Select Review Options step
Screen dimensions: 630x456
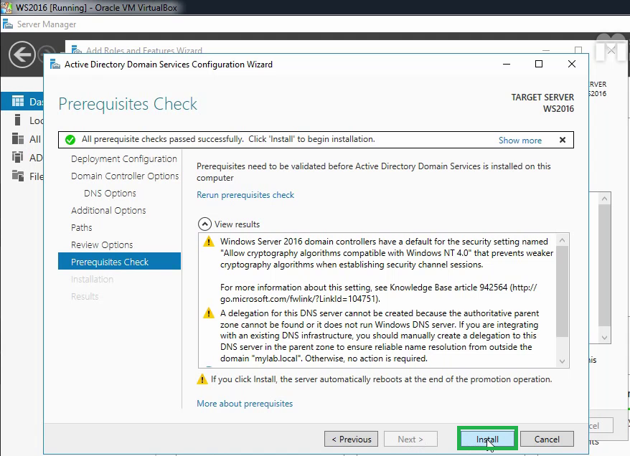pyautogui.click(x=102, y=245)
